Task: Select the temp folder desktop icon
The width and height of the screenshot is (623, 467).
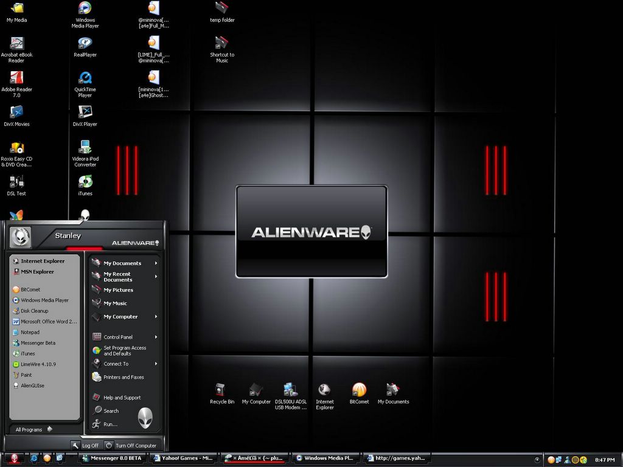Action: [222, 12]
